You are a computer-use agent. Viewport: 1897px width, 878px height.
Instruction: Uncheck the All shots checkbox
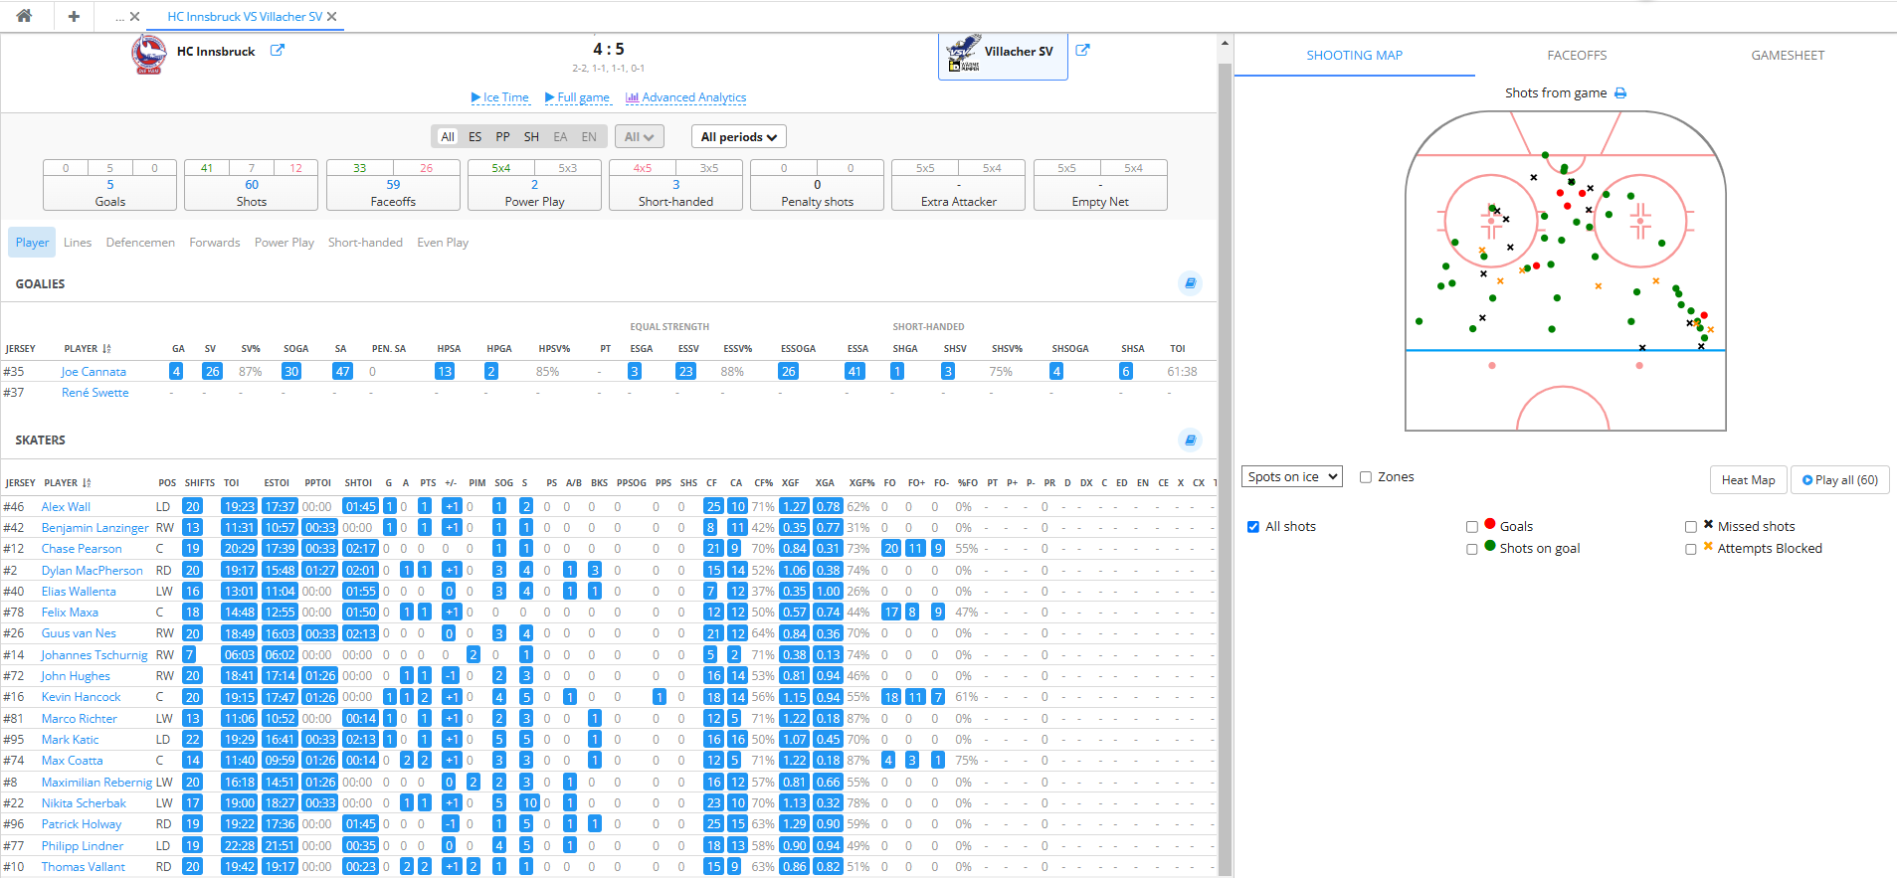click(x=1253, y=527)
